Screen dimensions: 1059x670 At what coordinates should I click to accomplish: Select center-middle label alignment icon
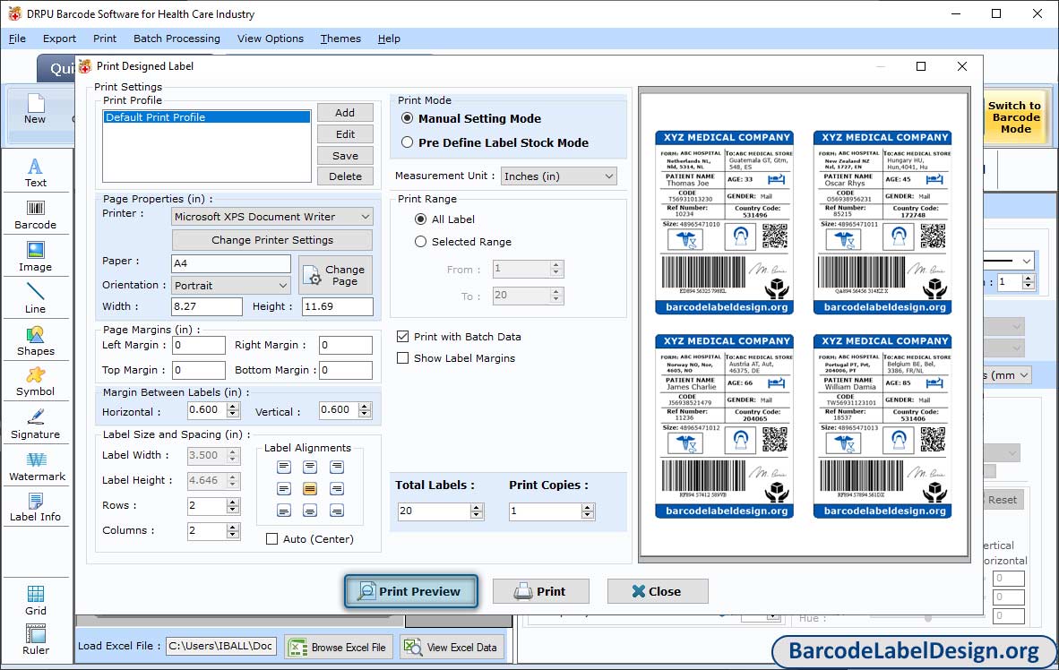(x=310, y=489)
